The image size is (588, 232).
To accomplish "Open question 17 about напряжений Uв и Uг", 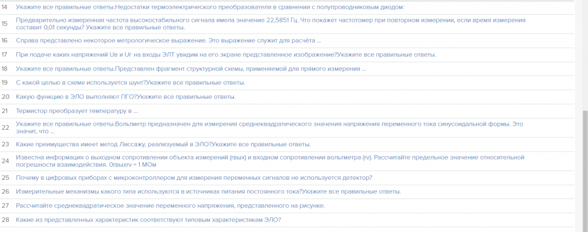I will click(226, 55).
